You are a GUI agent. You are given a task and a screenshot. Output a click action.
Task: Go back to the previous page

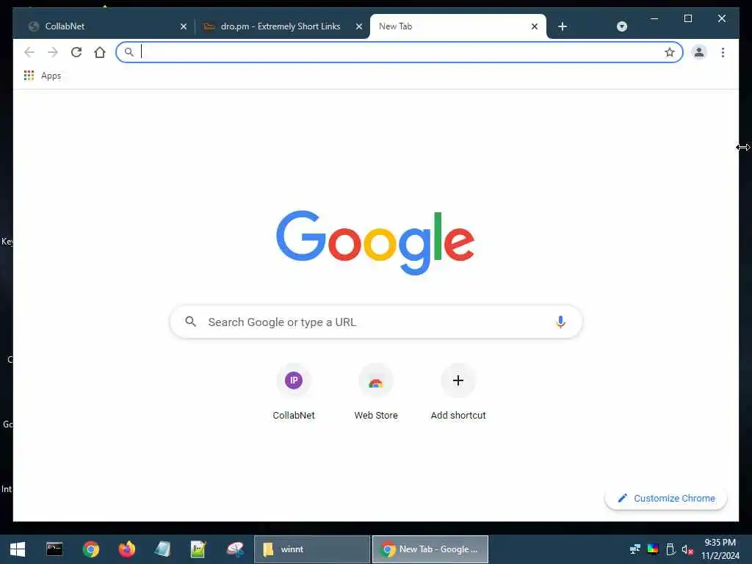29,52
